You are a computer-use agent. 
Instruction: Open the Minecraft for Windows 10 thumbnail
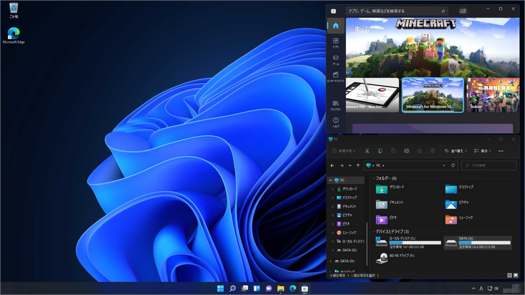[432, 95]
